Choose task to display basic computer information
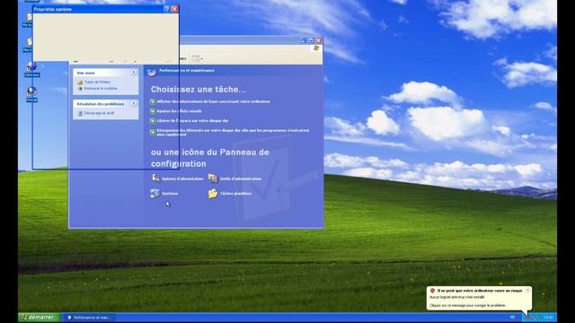The width and height of the screenshot is (575, 323). coord(214,101)
